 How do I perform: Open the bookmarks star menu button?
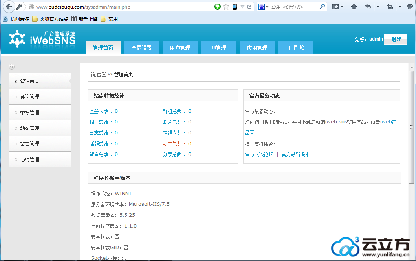335,7
